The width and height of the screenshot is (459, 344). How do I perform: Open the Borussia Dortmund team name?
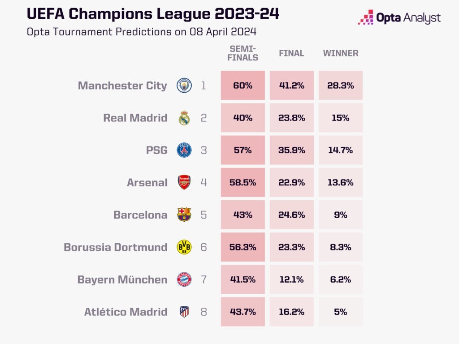(x=115, y=247)
